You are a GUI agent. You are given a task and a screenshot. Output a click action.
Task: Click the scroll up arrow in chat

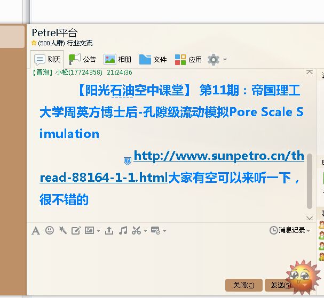310,72
